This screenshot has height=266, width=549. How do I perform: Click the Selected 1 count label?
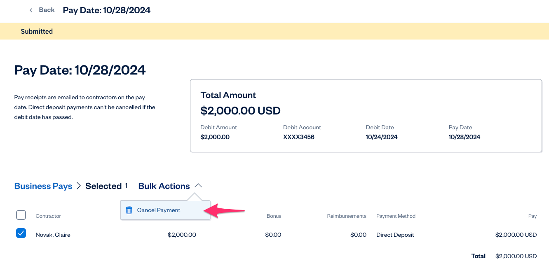(106, 186)
